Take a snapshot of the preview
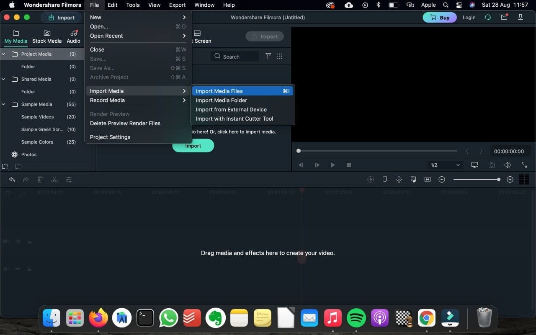 491,165
